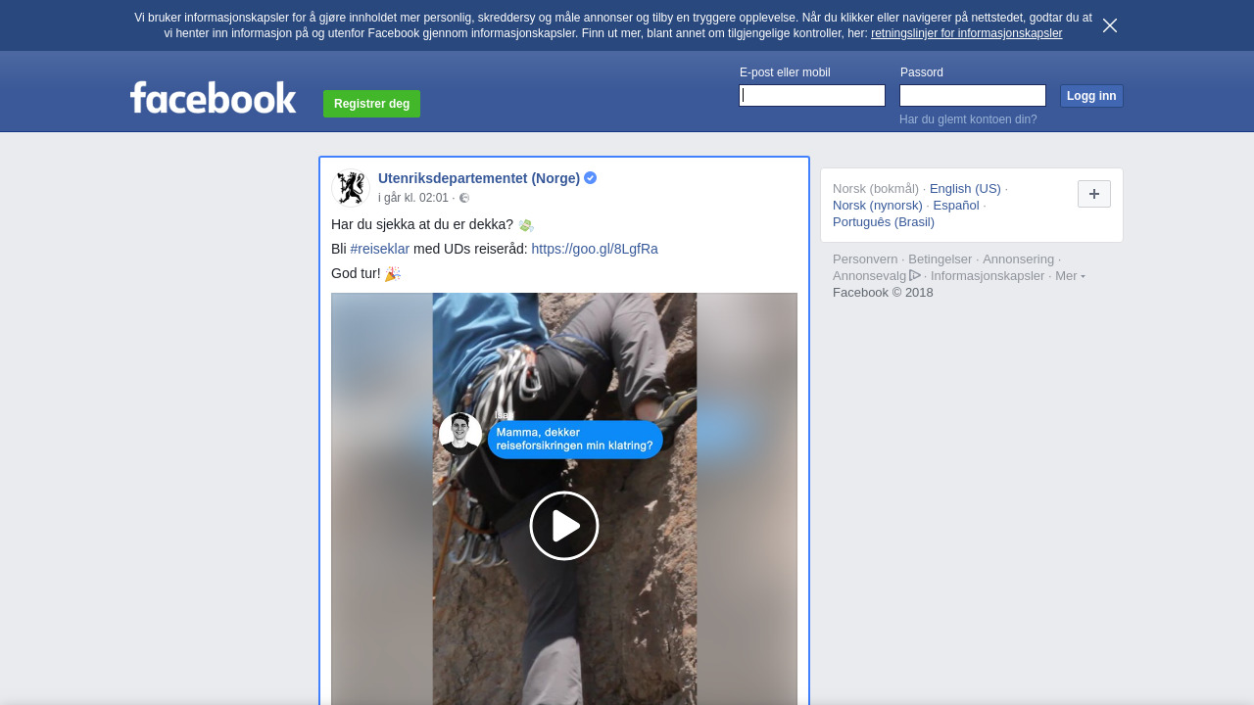The width and height of the screenshot is (1254, 705).
Task: Click the Facebook logo
Action: (214, 97)
